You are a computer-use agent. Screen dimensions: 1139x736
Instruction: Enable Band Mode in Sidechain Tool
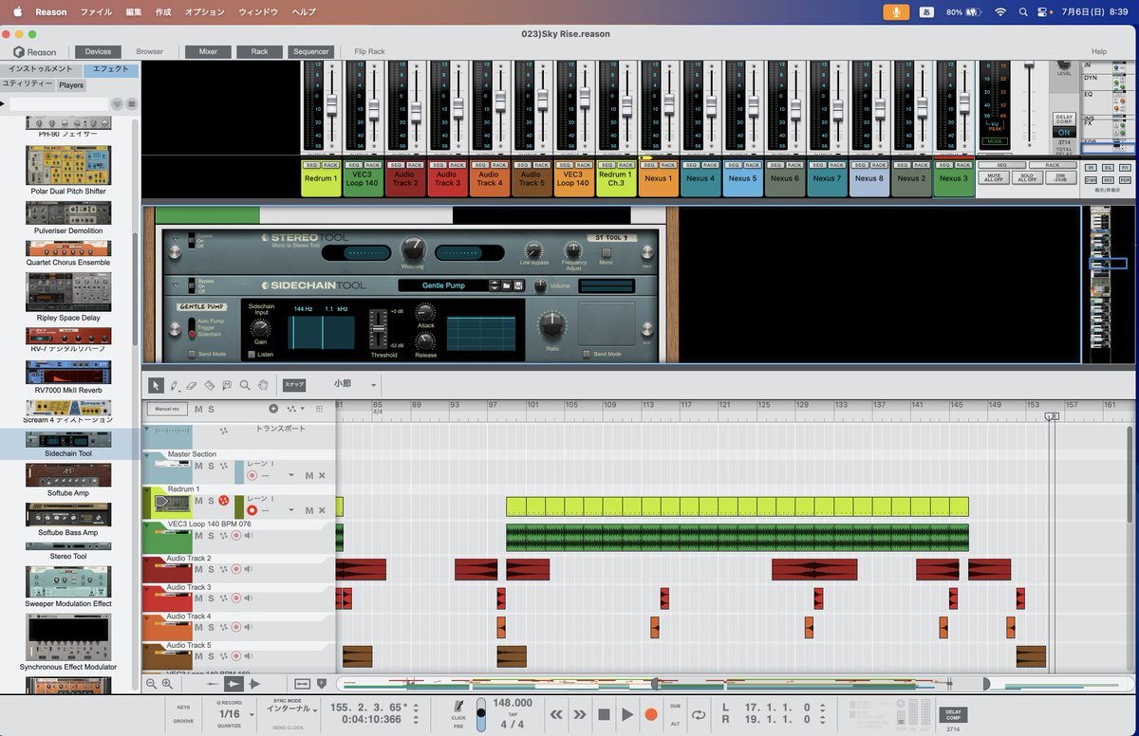(587, 354)
